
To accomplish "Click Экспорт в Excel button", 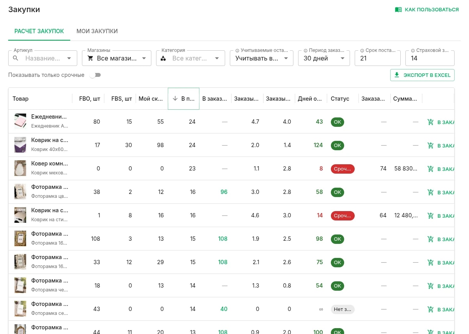I will [x=422, y=75].
